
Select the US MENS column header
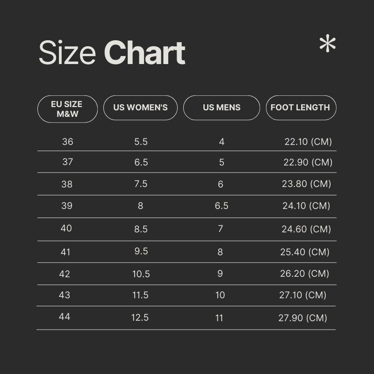pos(222,108)
